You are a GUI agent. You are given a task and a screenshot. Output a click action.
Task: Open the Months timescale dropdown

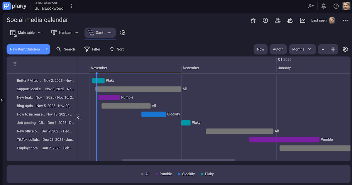tap(302, 49)
